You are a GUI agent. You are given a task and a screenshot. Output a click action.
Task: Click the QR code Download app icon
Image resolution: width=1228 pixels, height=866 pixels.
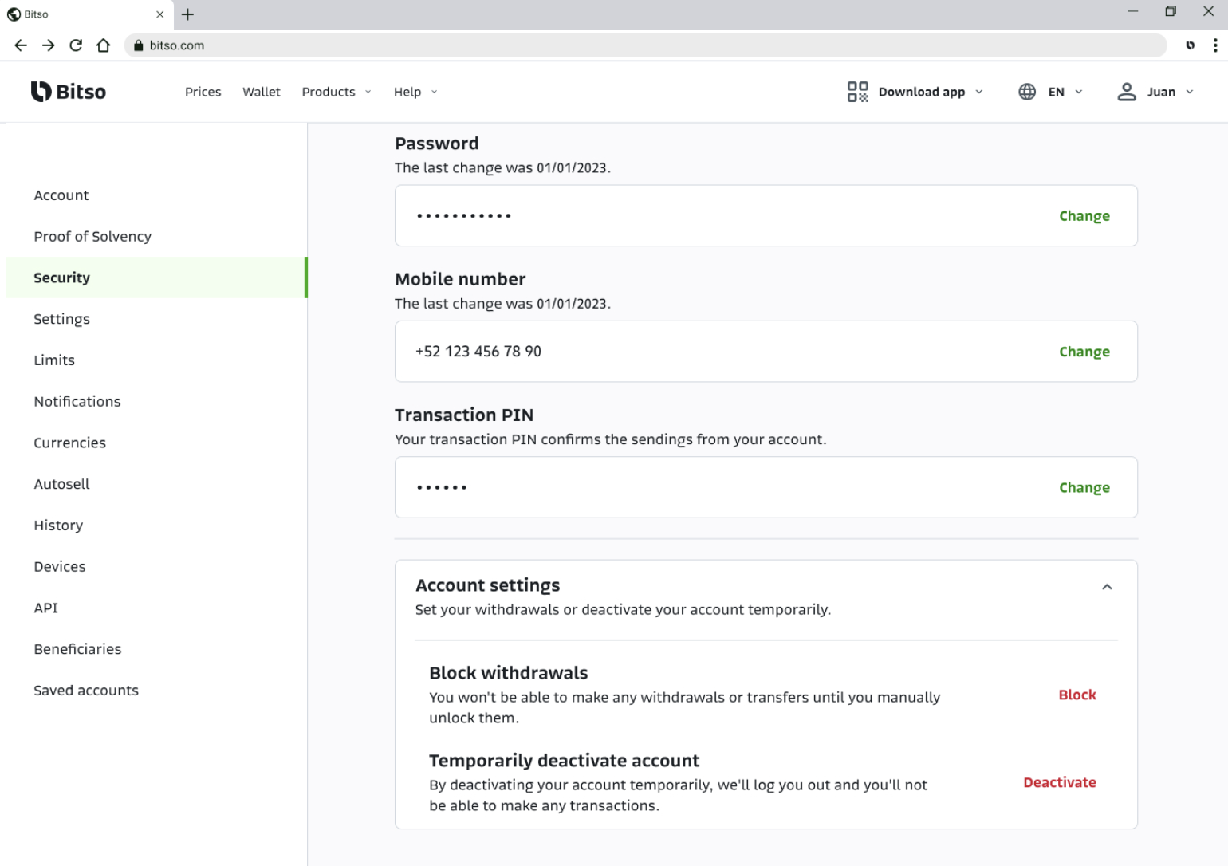tap(857, 92)
